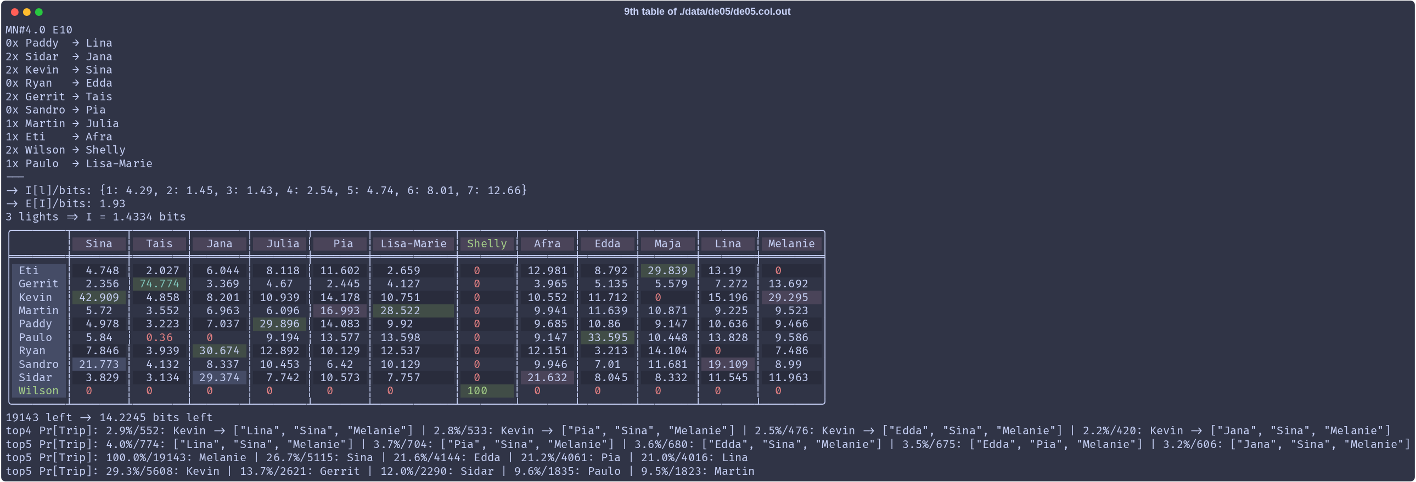This screenshot has height=482, width=1416.
Task: Select the line '1x Eti → Afra'
Action: [59, 137]
